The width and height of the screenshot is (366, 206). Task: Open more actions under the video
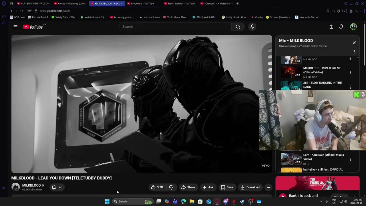(268, 187)
